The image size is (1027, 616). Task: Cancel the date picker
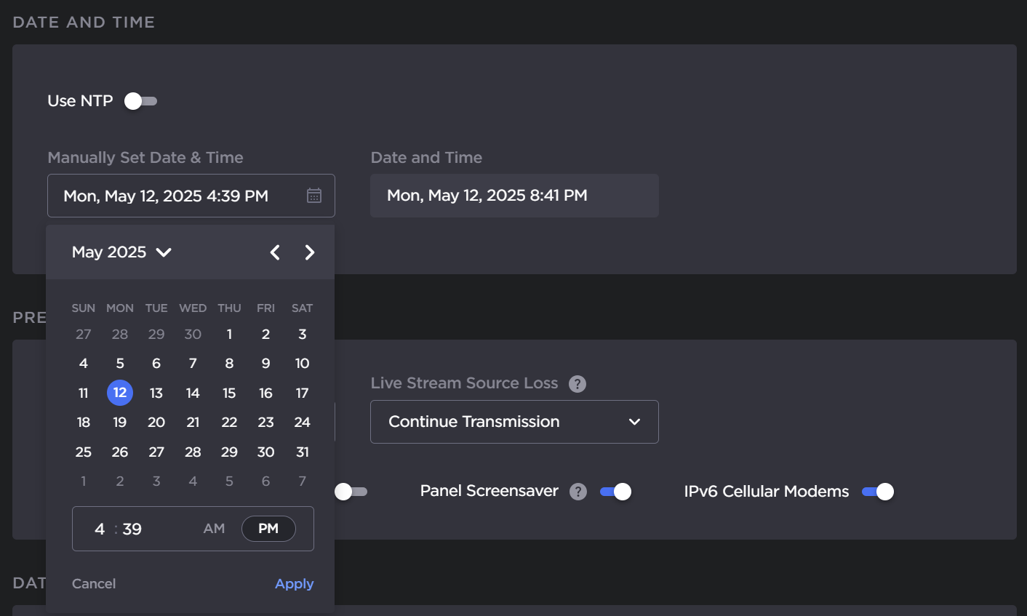94,584
